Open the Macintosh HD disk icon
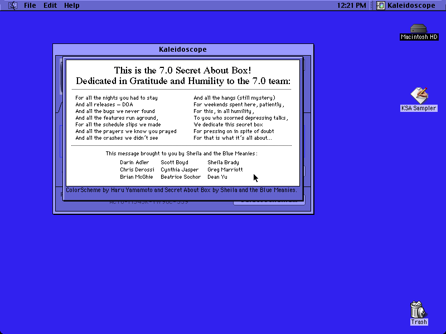Screen dimensions: 446x334 (419, 32)
